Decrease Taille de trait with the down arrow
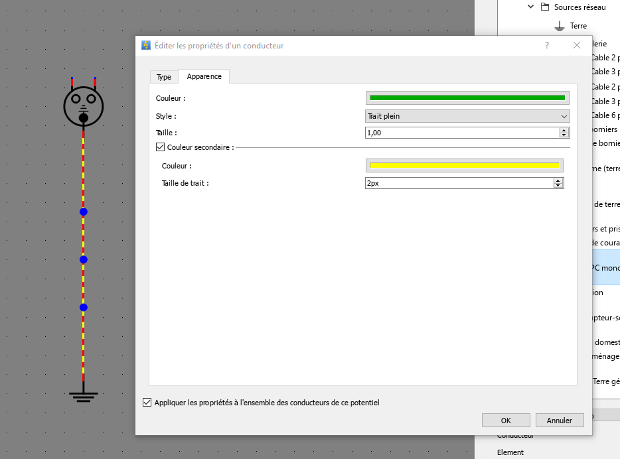 click(x=558, y=186)
